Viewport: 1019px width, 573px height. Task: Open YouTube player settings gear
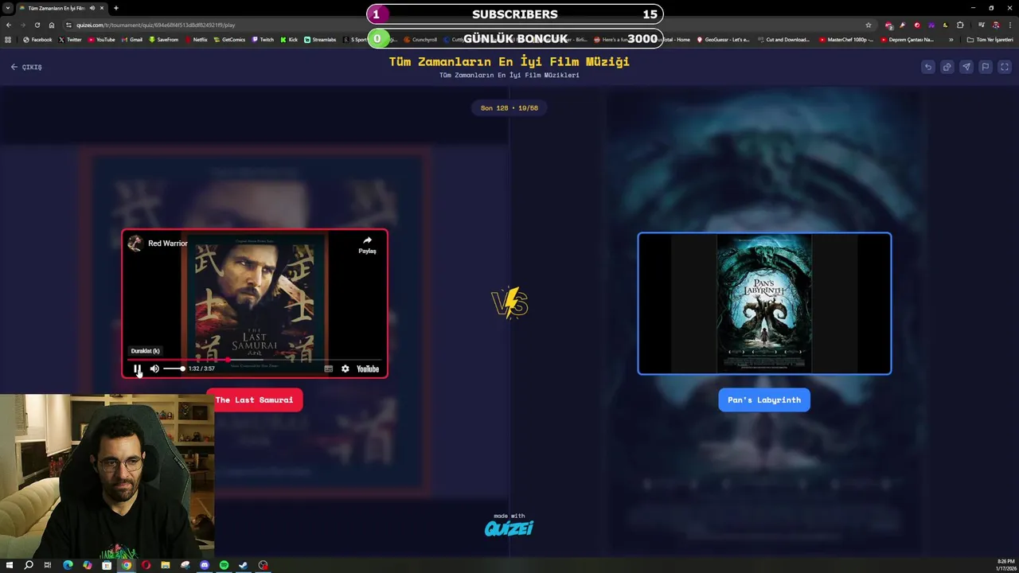(x=345, y=368)
